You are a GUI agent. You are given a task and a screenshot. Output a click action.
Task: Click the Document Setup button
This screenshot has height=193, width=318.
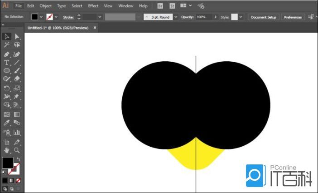(263, 17)
